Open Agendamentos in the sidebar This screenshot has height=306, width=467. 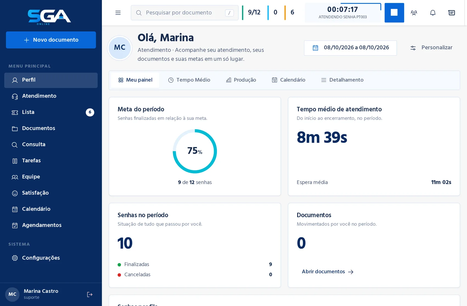point(51,225)
